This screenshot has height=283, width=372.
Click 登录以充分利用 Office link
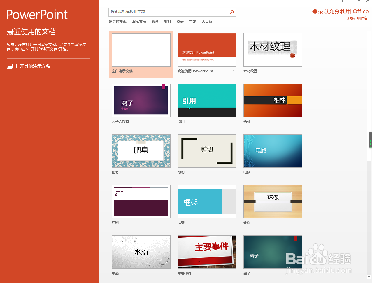340,11
